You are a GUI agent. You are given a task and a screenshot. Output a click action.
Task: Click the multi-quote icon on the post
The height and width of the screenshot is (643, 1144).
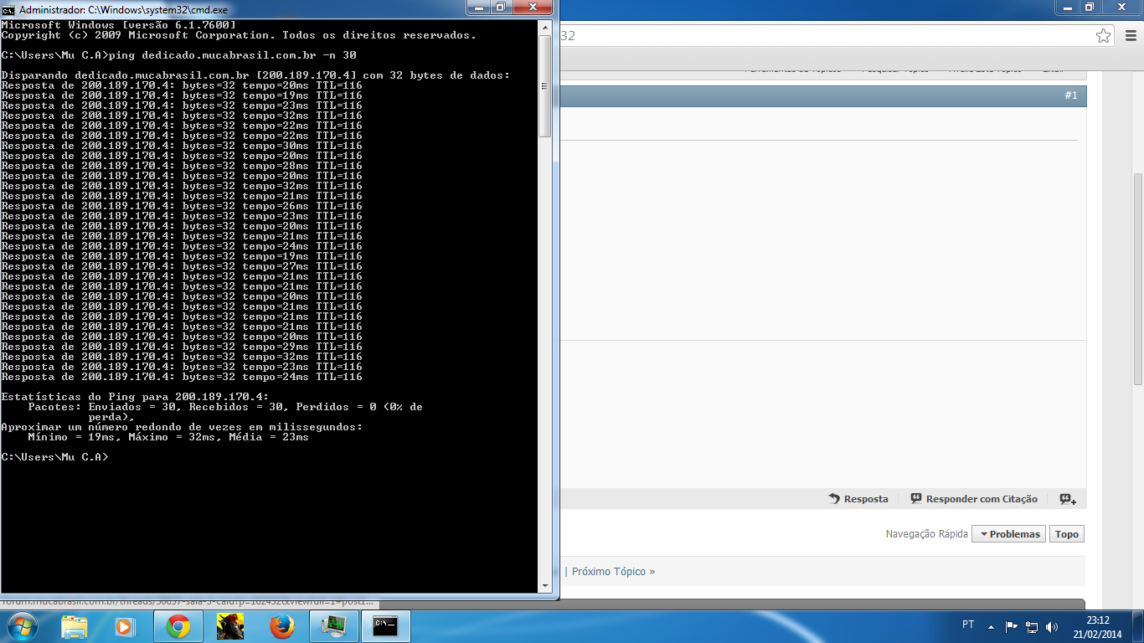point(1067,499)
